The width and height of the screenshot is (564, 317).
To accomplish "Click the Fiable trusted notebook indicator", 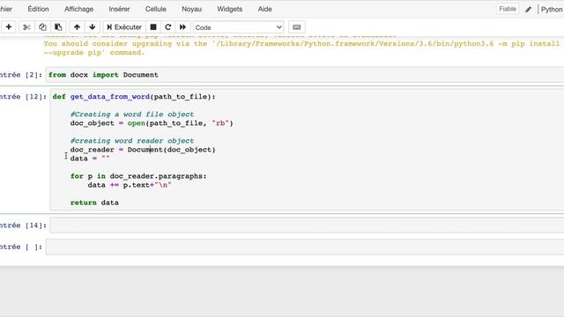I will coord(508,9).
